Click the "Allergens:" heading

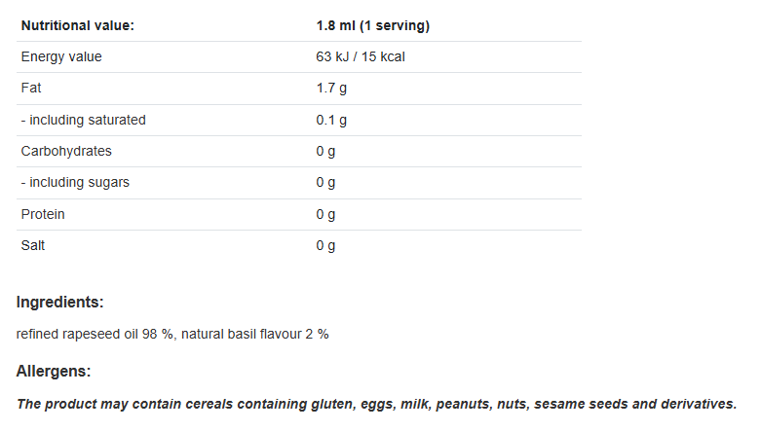(x=54, y=371)
